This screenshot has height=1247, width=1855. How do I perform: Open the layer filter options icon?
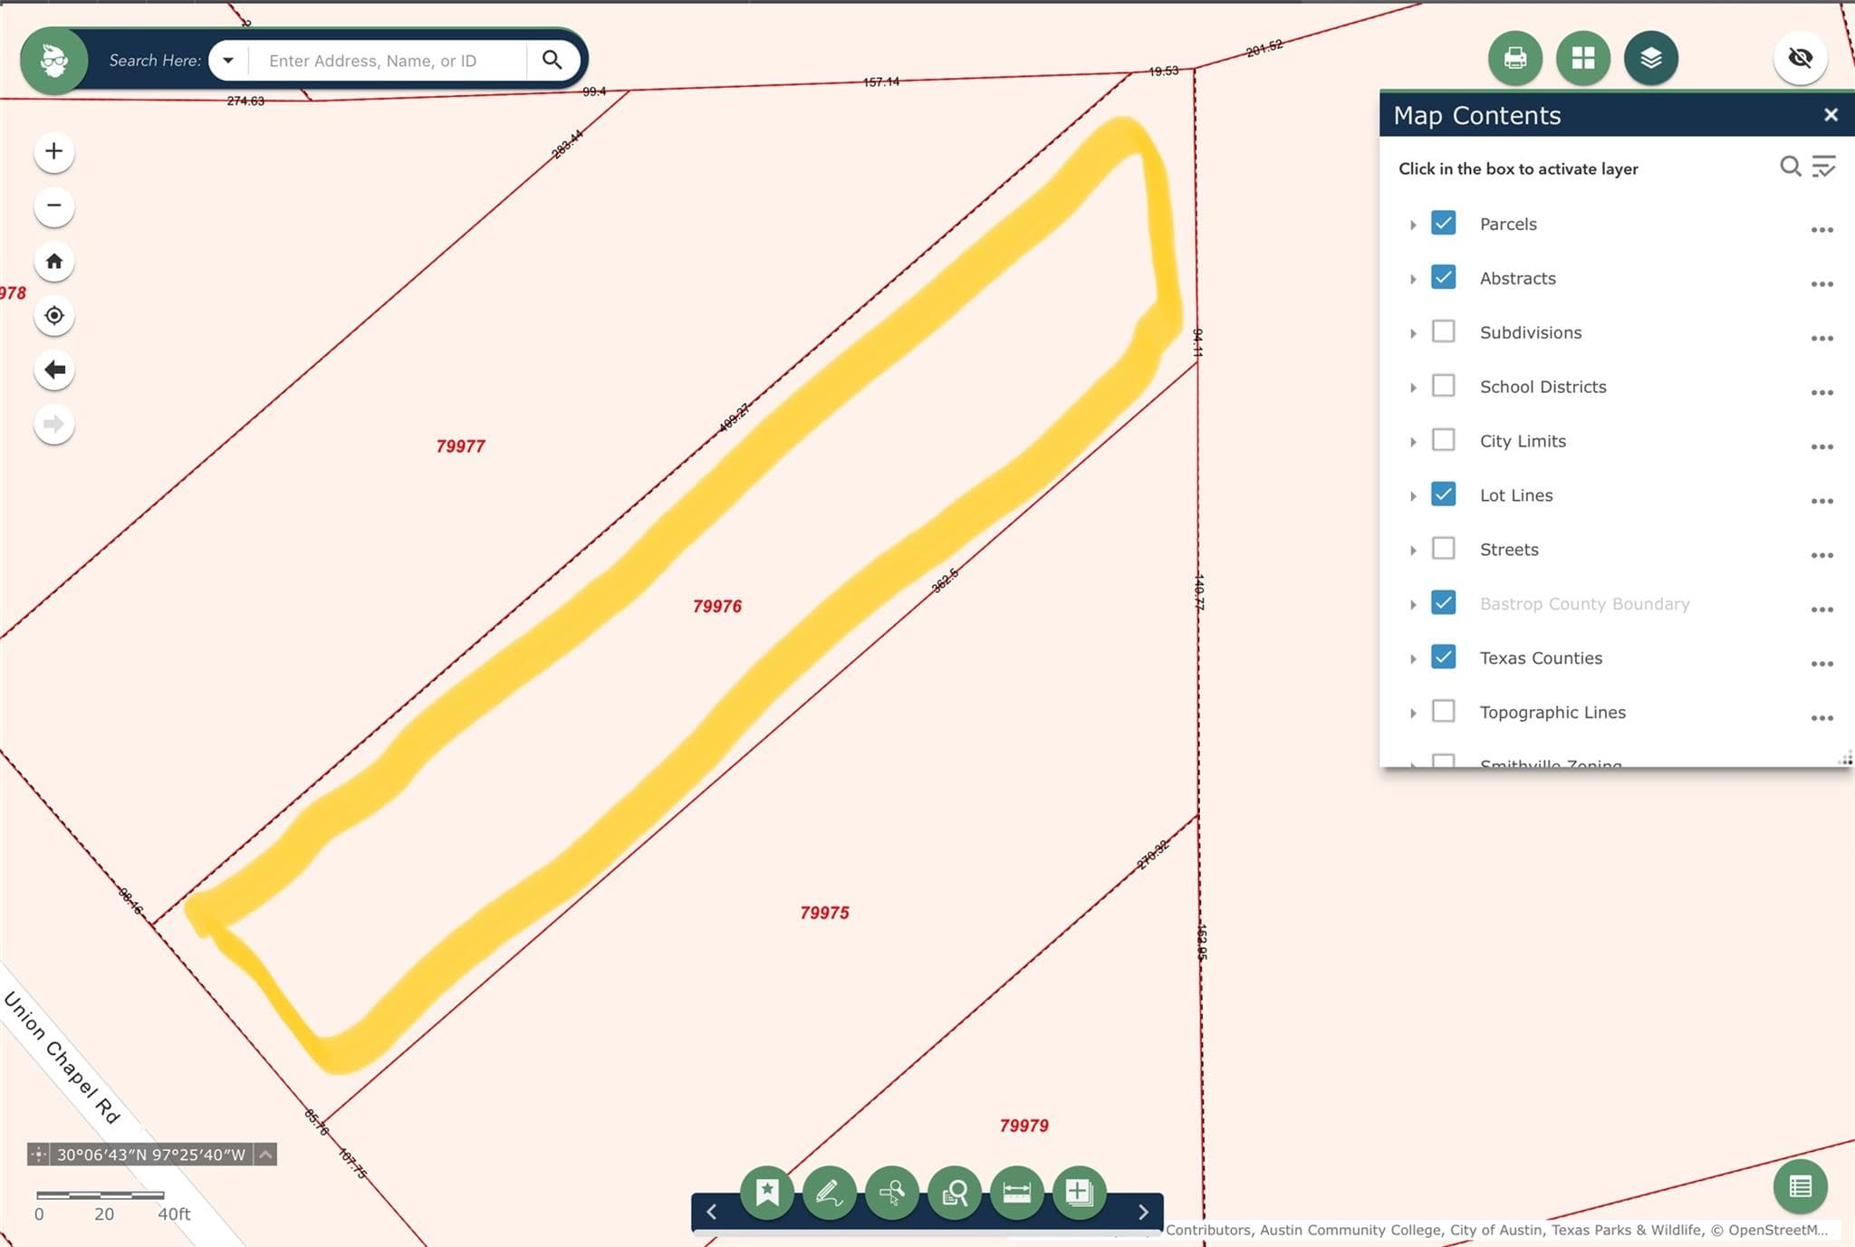1823,167
